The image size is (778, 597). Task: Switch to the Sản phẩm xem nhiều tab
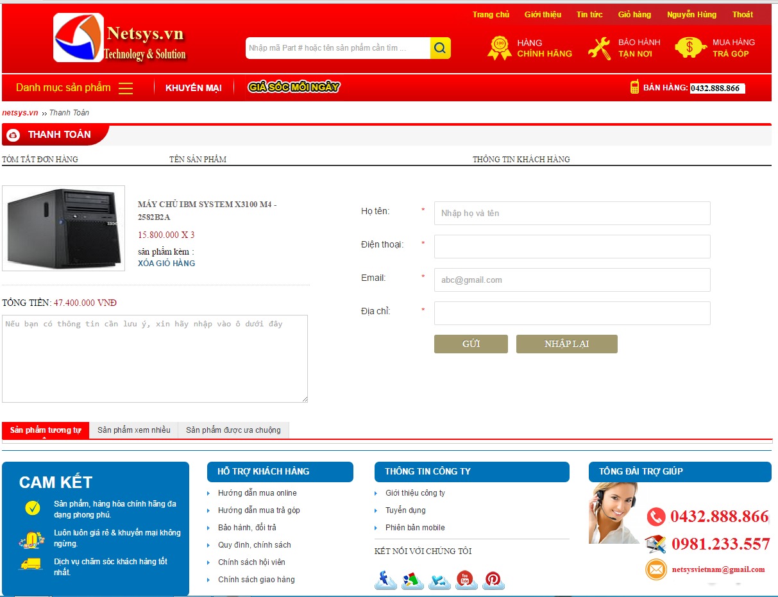point(134,430)
